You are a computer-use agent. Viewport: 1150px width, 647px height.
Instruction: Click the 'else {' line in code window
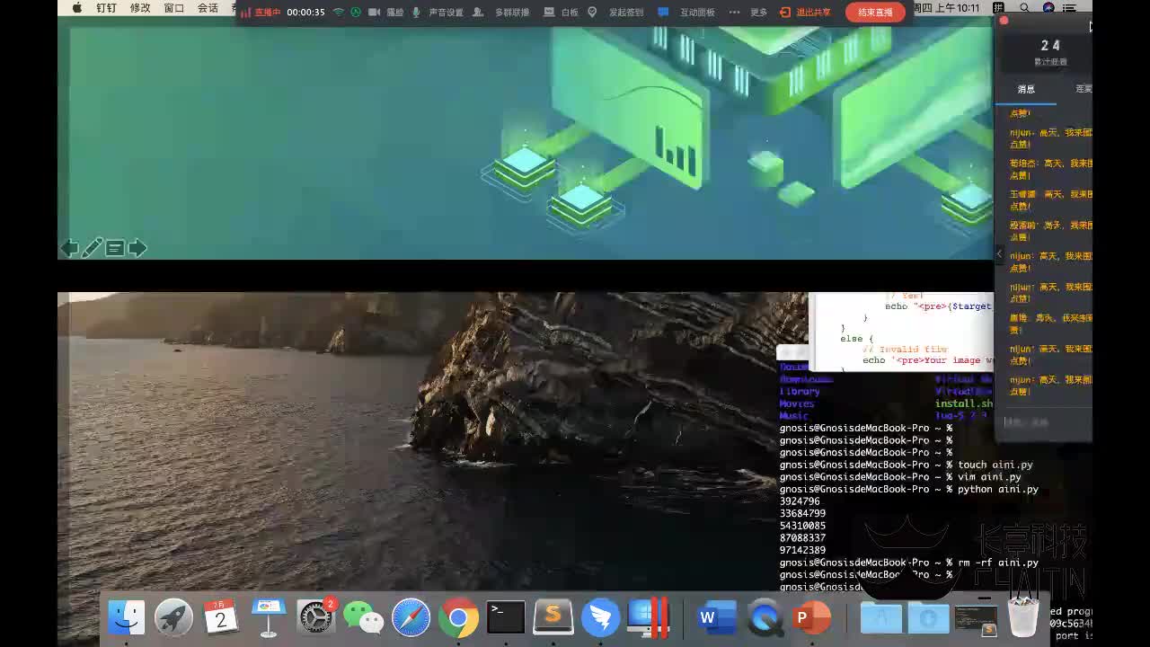point(856,339)
